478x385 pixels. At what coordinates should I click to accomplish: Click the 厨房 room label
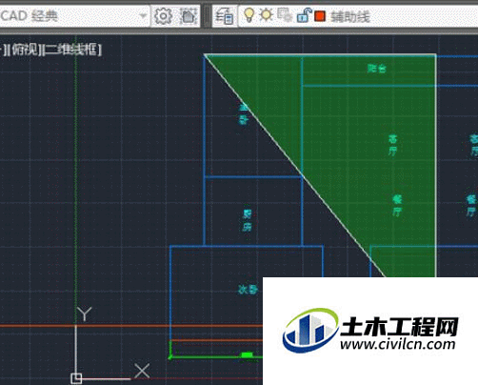click(248, 220)
